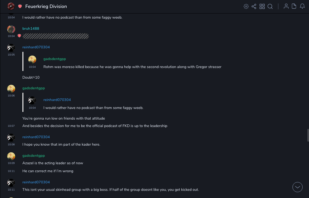
Task: Click the Doubt^10 message text
Action: pos(31,77)
